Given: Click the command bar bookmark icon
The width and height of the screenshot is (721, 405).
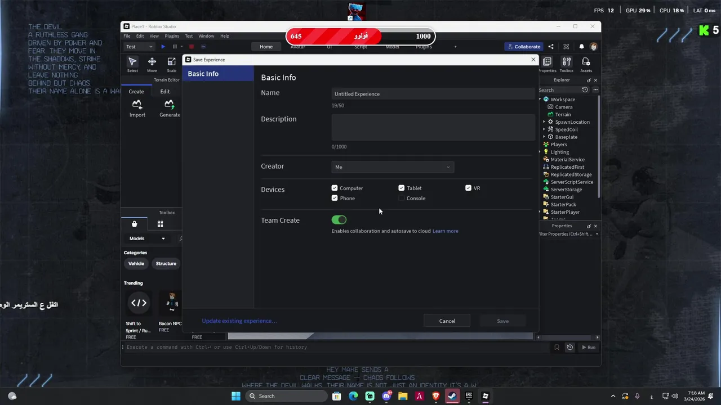Looking at the screenshot, I should pos(557,348).
